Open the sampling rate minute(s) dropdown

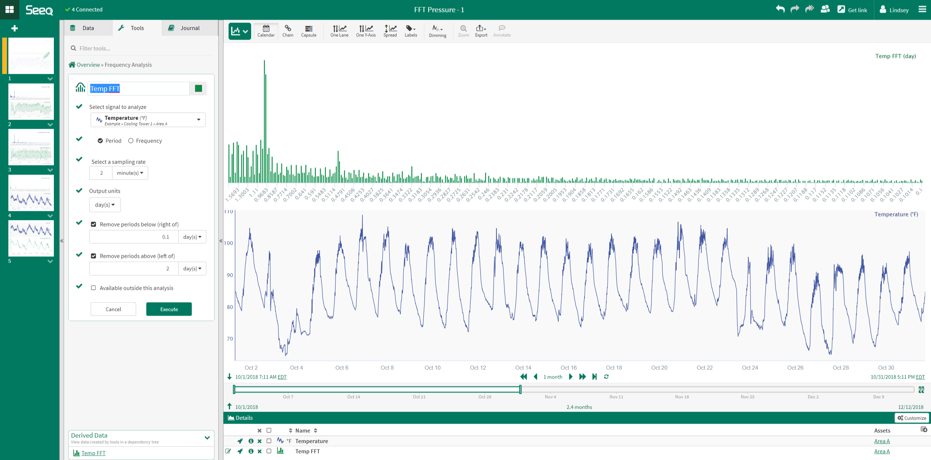[130, 173]
